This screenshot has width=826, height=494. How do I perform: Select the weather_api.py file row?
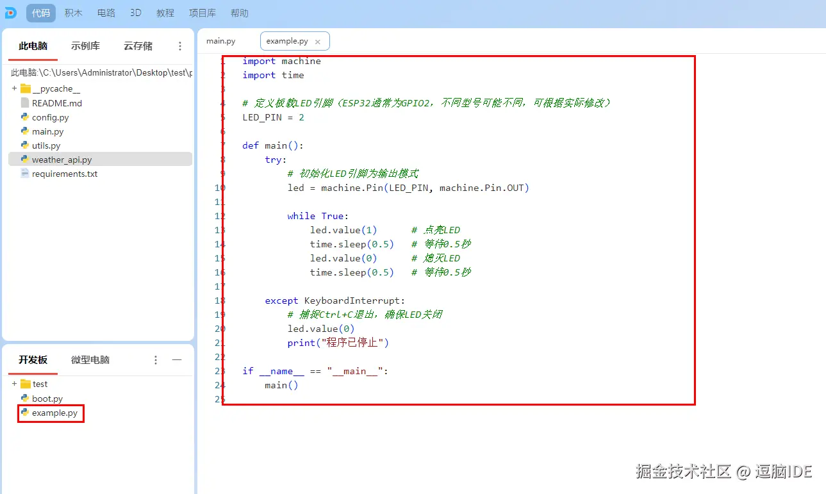pos(100,160)
